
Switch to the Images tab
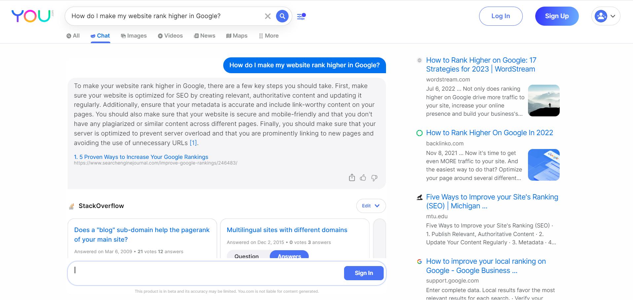tap(134, 36)
